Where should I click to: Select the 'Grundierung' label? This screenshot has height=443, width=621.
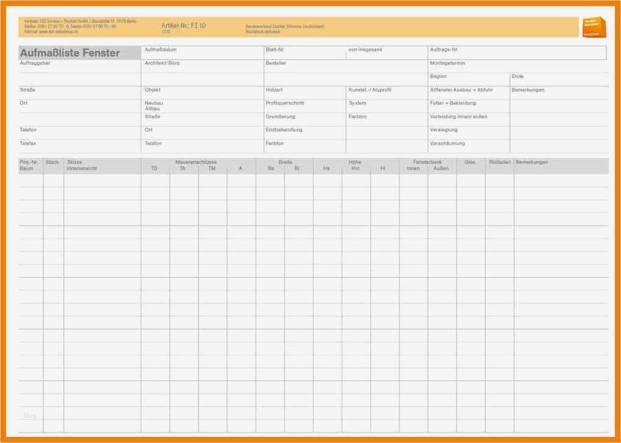point(281,116)
